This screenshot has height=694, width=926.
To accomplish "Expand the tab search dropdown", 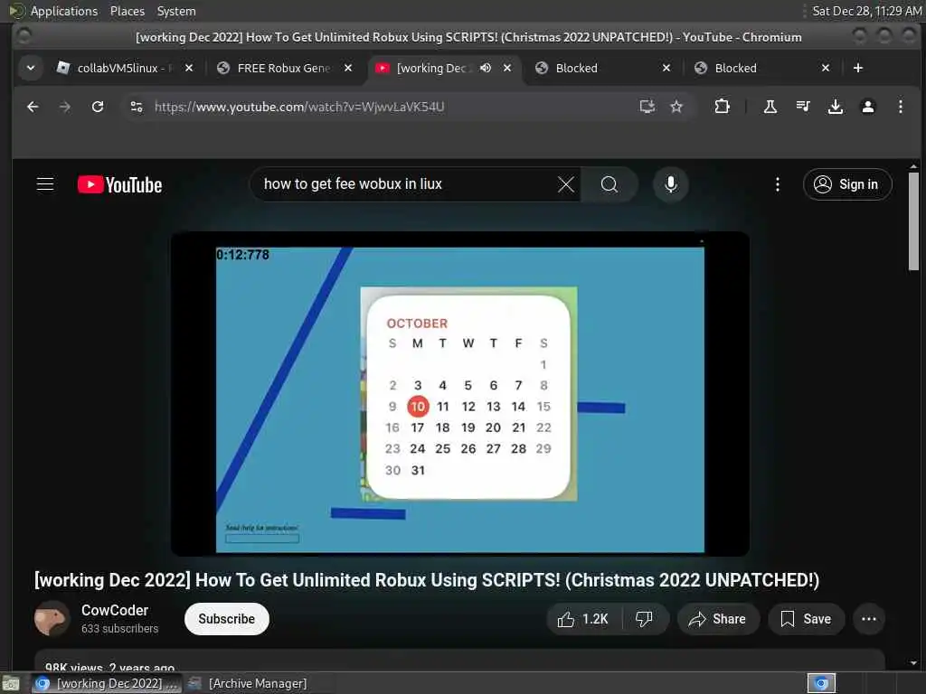I will 30,68.
